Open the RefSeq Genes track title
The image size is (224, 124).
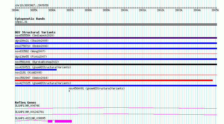(x=25, y=103)
